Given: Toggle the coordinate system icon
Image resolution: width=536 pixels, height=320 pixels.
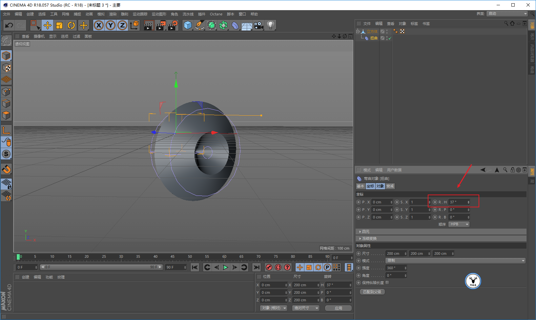Looking at the screenshot, I should (134, 25).
